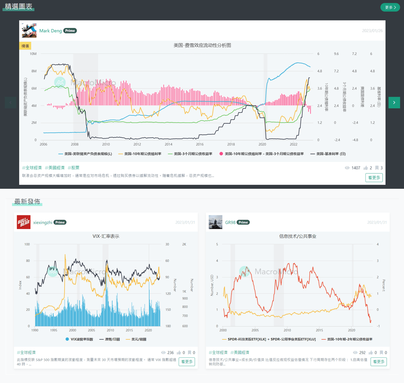Screen dimensions: 404x383
Task: Like the 信息技术/公共事业 chart
Action: tap(371, 353)
